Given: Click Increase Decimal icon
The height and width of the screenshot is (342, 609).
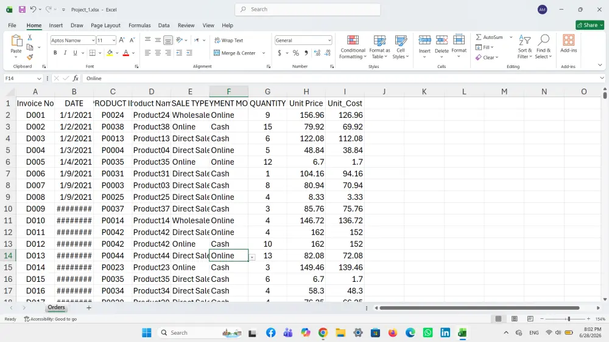Looking at the screenshot, I should point(317,53).
